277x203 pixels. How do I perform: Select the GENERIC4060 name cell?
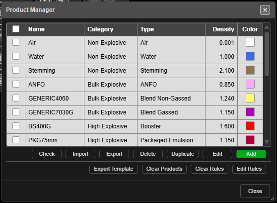(55, 99)
